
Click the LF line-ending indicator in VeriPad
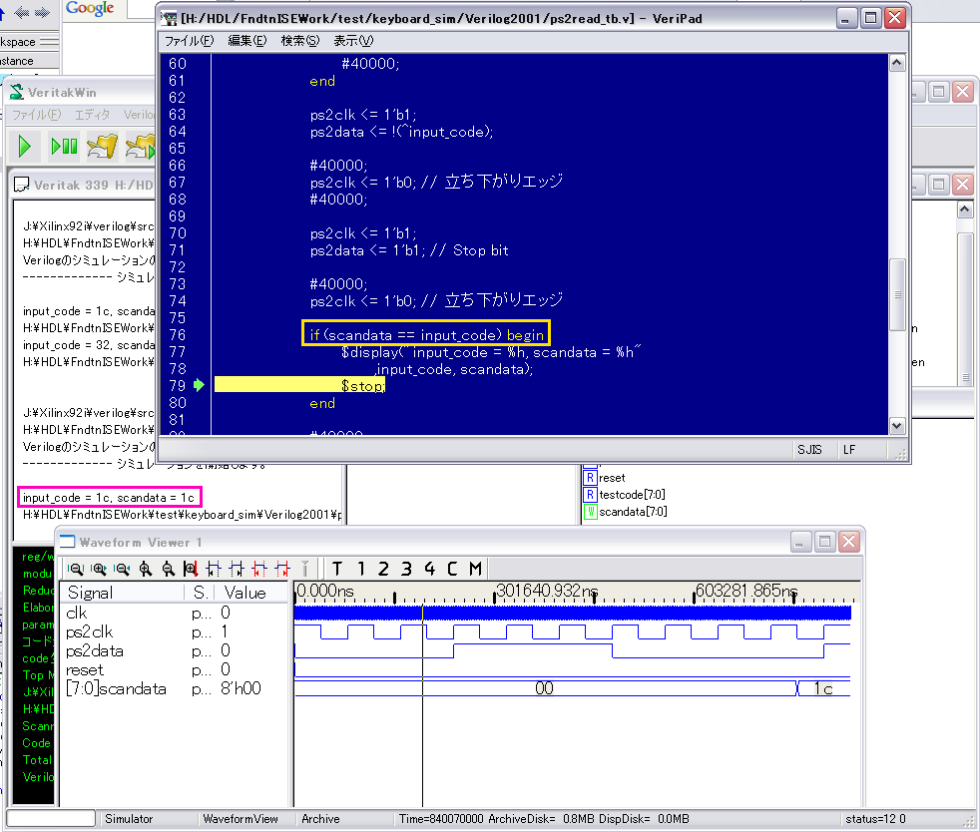point(848,449)
